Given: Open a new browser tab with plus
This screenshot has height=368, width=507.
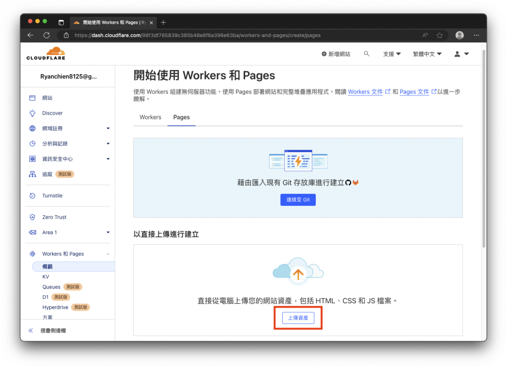Looking at the screenshot, I should (x=163, y=22).
